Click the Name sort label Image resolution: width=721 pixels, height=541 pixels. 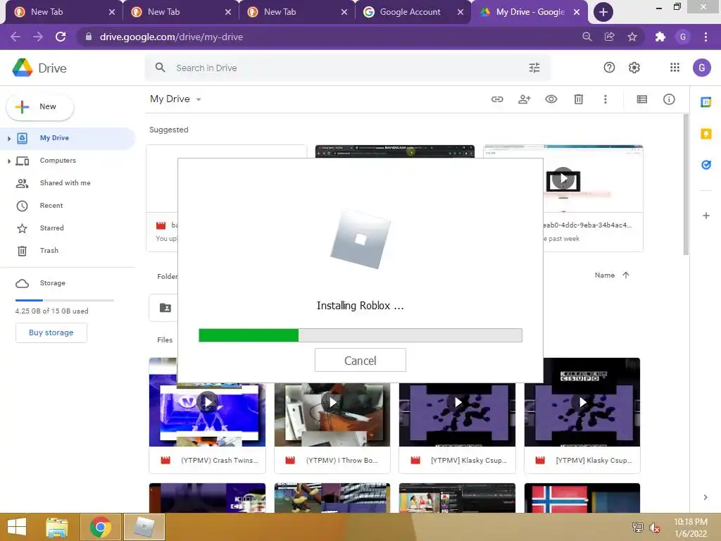tap(604, 275)
